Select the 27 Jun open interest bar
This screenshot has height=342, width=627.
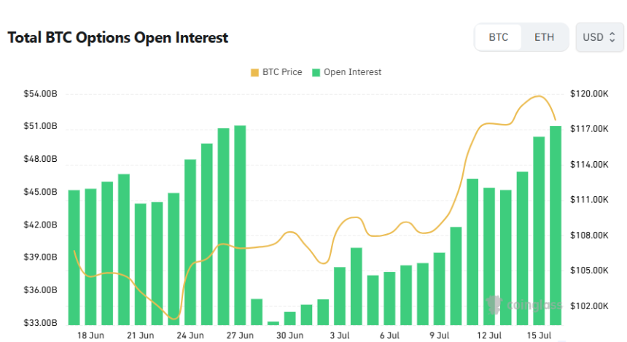click(240, 225)
